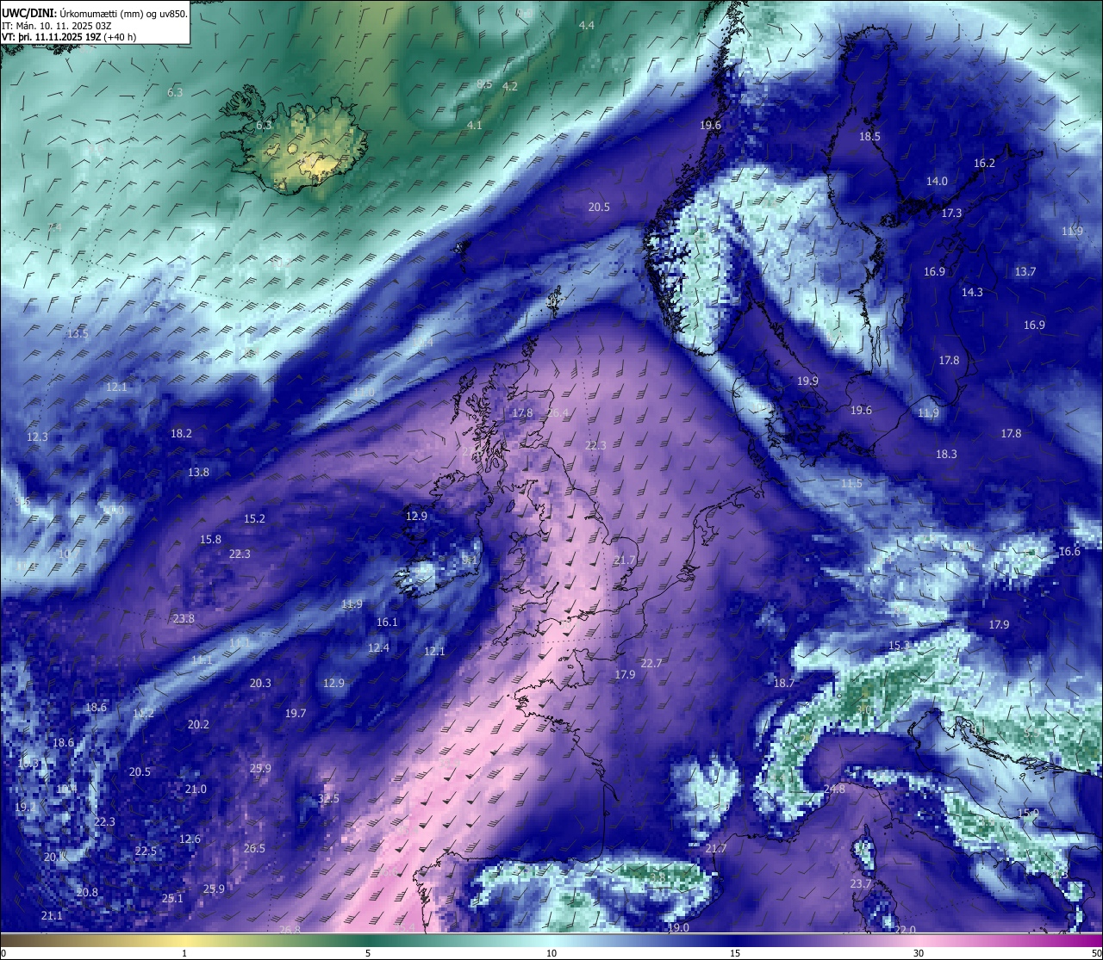1103x960 pixels.
Task: Click the map value 23.7
Action: 862,883
